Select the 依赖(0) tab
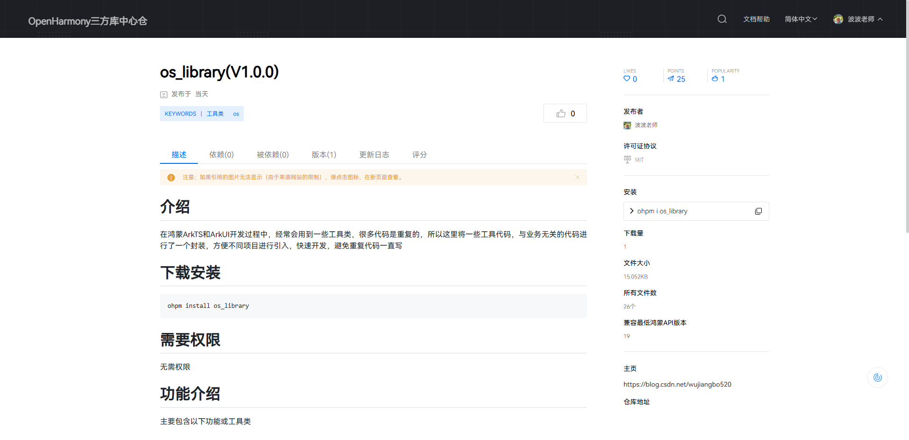Image resolution: width=909 pixels, height=440 pixels. (x=221, y=154)
